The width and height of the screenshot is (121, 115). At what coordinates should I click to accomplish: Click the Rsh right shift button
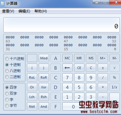pyautogui.click(x=44, y=97)
